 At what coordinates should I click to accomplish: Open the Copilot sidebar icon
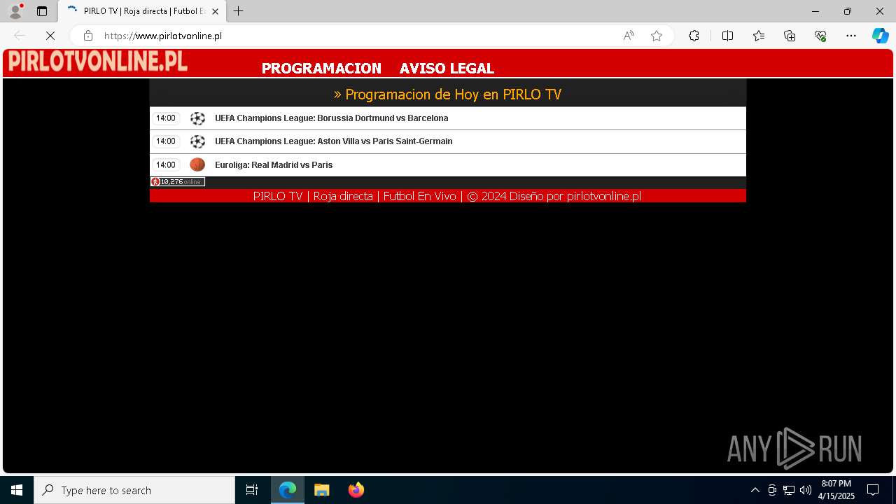[x=880, y=36]
